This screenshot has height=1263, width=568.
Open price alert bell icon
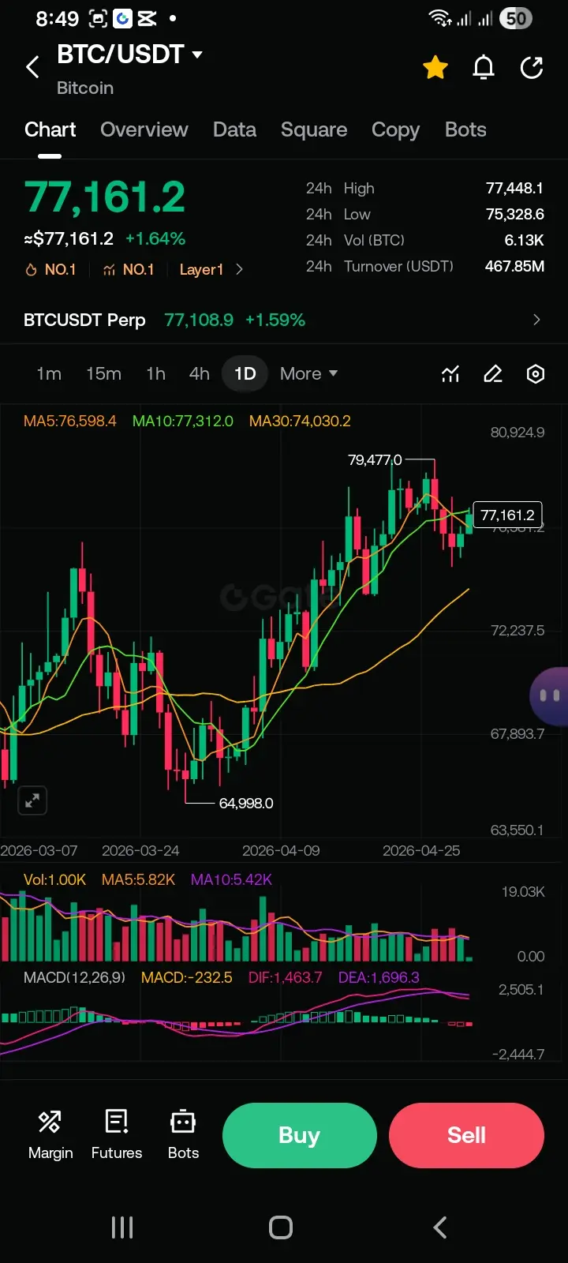[x=484, y=68]
